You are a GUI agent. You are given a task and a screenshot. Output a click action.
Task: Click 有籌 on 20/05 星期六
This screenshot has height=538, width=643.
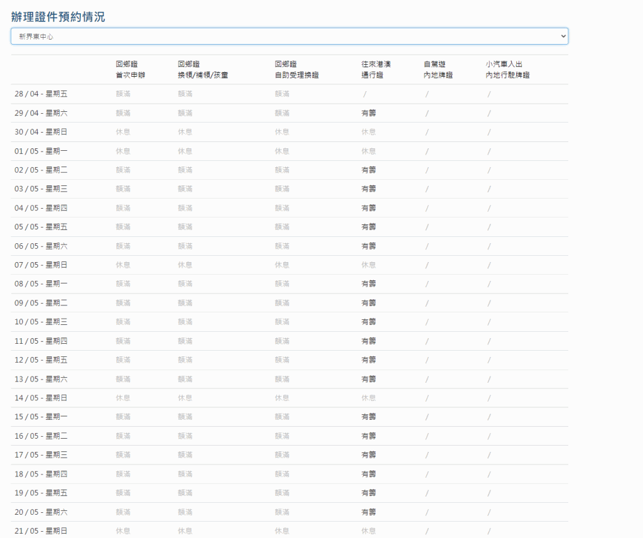pyautogui.click(x=369, y=512)
